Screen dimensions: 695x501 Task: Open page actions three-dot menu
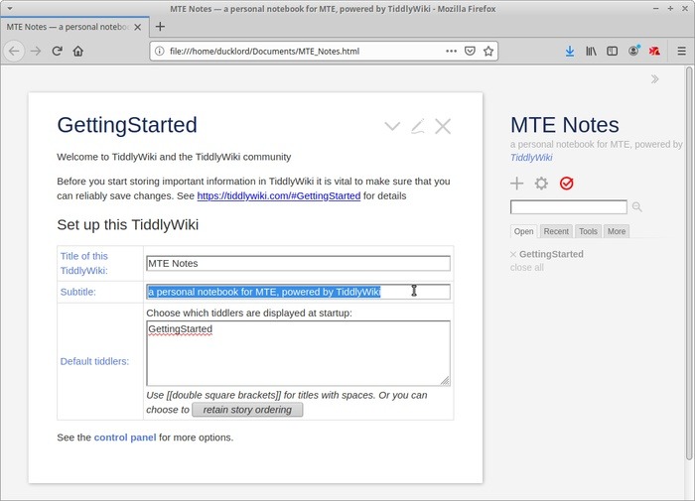tap(451, 52)
